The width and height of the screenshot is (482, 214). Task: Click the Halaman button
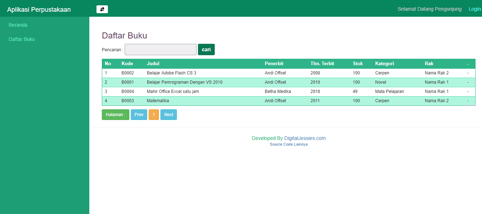tap(115, 114)
